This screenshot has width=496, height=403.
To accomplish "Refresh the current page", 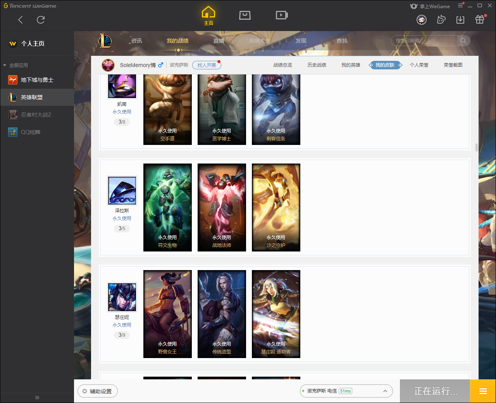I will click(x=41, y=20).
